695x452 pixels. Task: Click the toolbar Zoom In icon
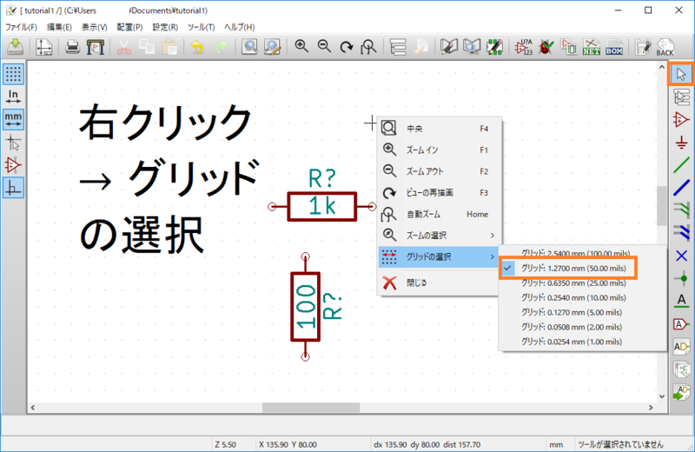301,46
